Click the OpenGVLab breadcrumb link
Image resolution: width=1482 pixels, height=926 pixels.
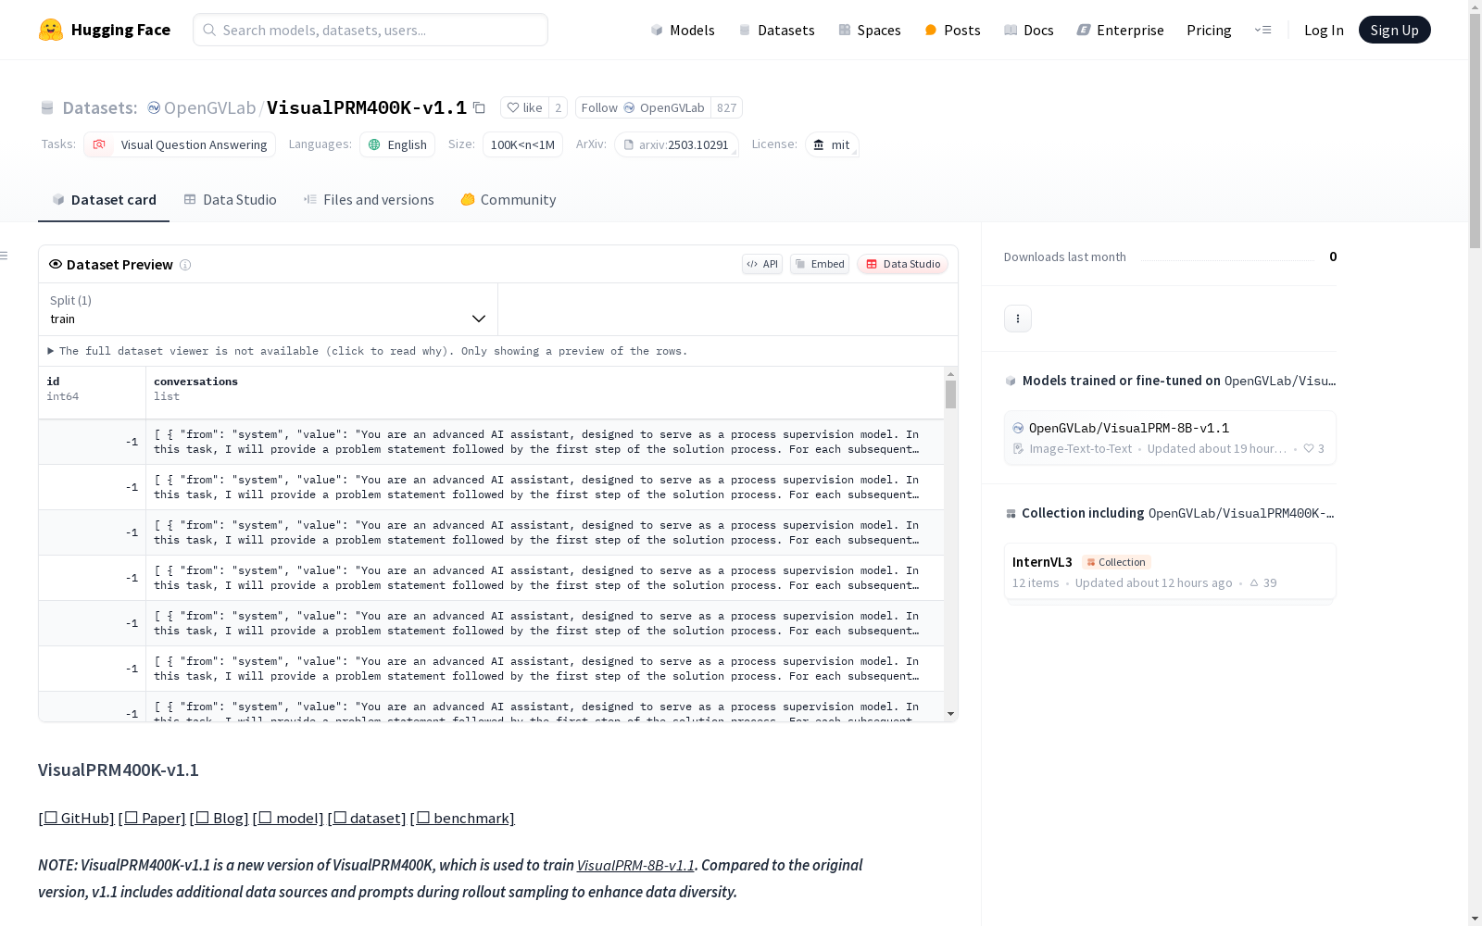click(209, 107)
